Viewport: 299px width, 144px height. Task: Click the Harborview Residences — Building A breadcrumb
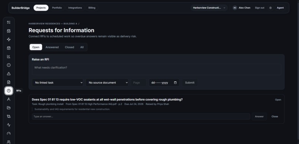pos(53,24)
